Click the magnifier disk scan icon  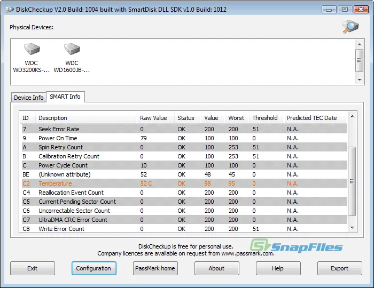pyautogui.click(x=350, y=27)
